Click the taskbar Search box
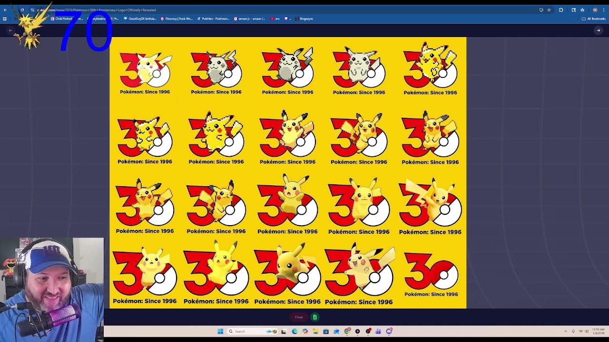Screen dimensions: 609x342 252,331
